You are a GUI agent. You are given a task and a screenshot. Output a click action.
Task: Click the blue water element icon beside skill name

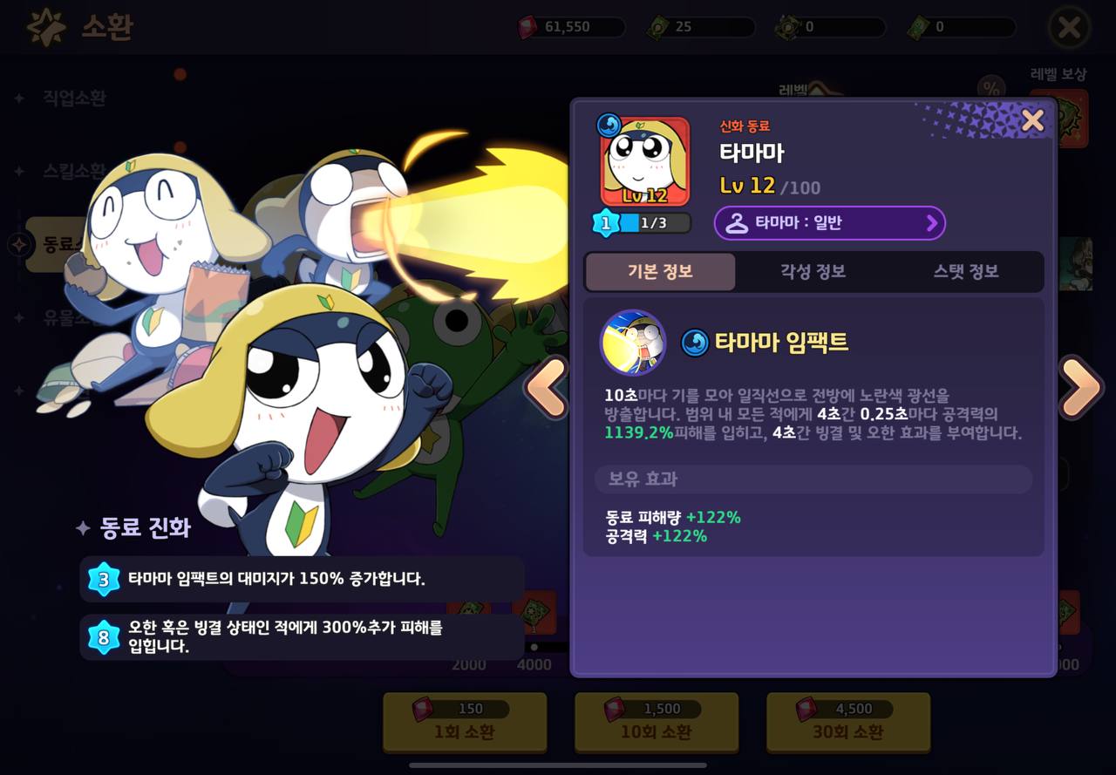tap(695, 343)
